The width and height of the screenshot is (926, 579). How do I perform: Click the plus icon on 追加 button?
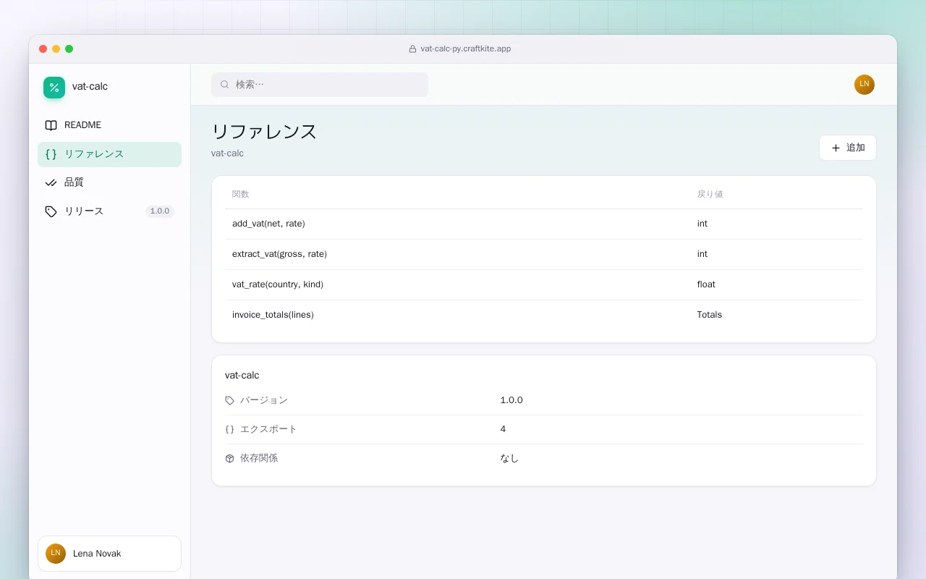pyautogui.click(x=836, y=148)
